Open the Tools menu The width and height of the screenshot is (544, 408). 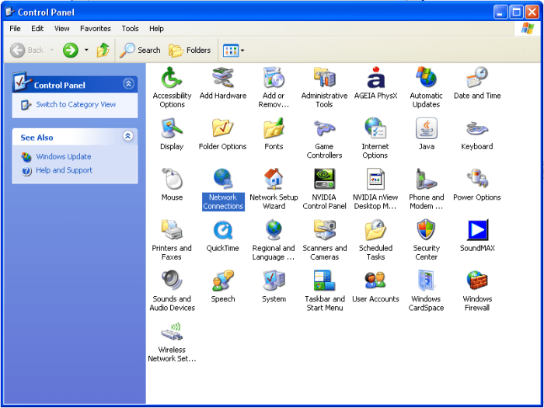(130, 29)
